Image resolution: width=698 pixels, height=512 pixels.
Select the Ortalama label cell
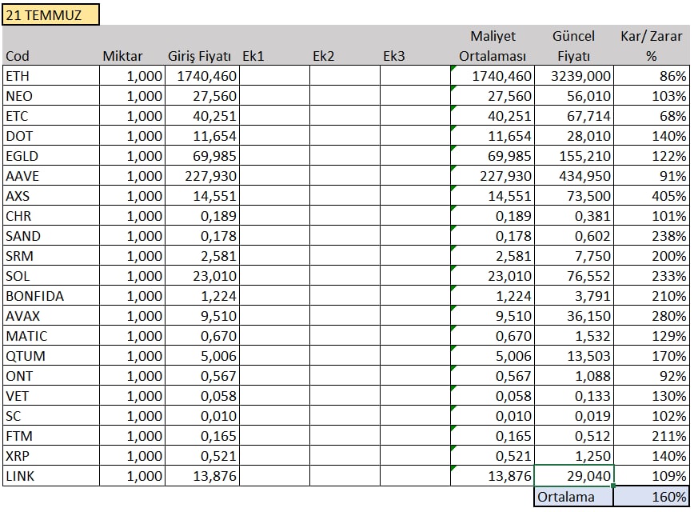574,497
